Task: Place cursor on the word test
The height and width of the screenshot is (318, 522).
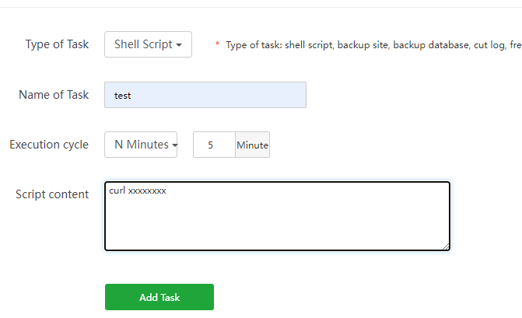Action: (x=122, y=96)
